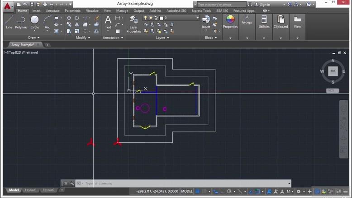Click the Stretch tool icon
The height and width of the screenshot is (198, 352).
point(69,31)
